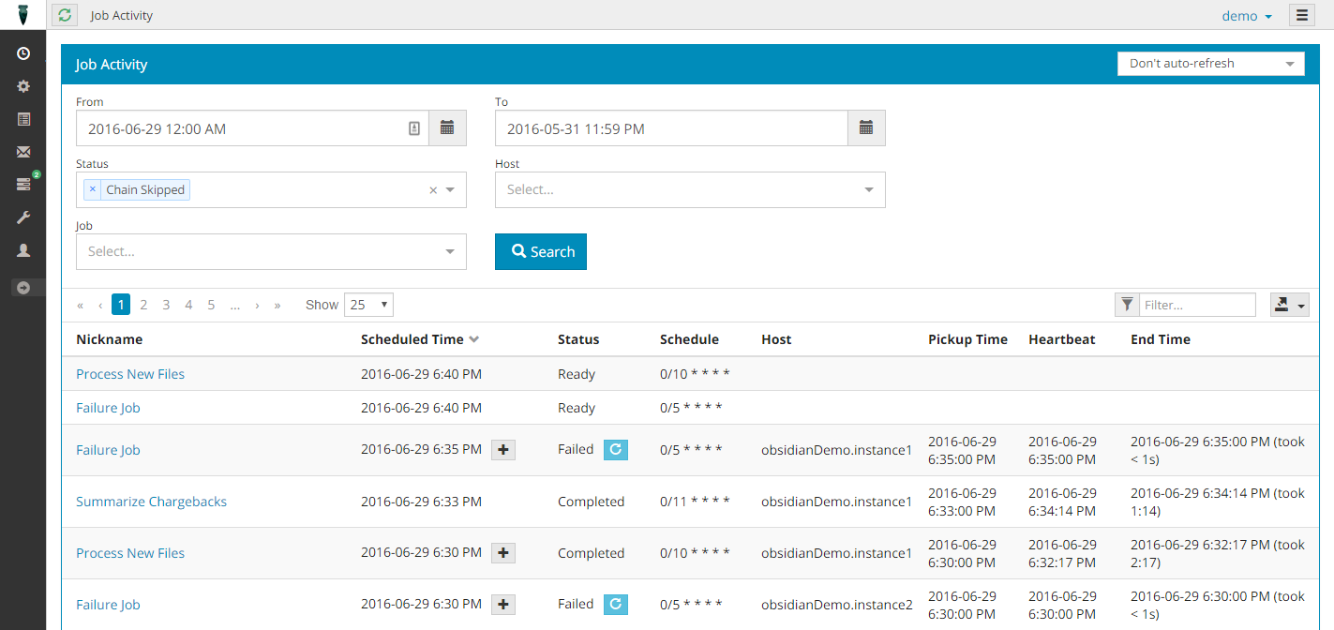1334x630 pixels.
Task: Go to page 3 of results
Action: 166,305
